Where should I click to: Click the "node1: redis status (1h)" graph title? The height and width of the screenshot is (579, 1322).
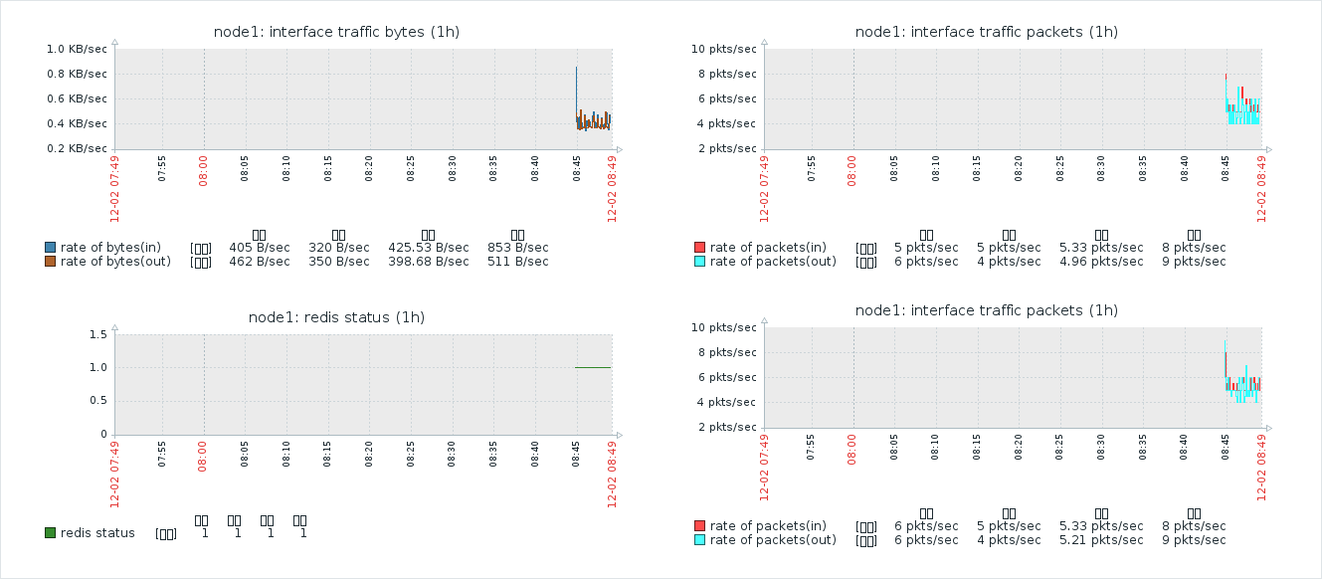pyautogui.click(x=336, y=317)
